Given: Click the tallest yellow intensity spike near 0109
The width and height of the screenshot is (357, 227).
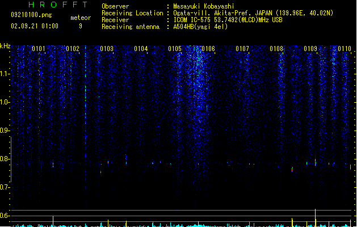Looking at the screenshot, I should point(316,218).
